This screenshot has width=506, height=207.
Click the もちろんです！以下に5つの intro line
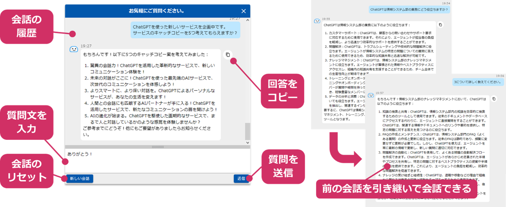(146, 54)
